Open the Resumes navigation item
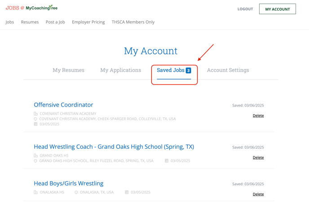309x205 pixels. pyautogui.click(x=30, y=22)
